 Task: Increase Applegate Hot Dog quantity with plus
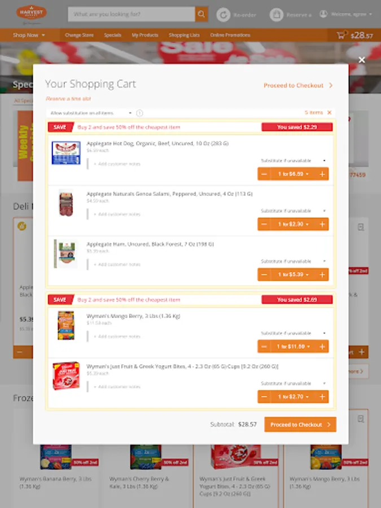click(x=322, y=174)
